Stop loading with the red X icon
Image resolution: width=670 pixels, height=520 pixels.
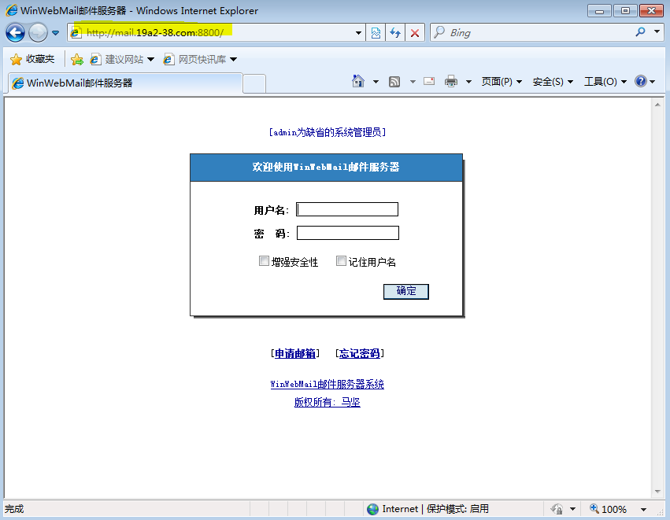click(414, 33)
